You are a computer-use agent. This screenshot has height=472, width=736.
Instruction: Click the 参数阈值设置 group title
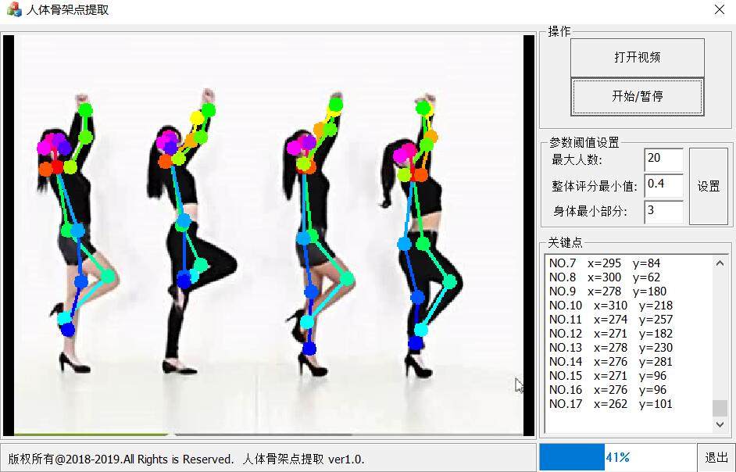pyautogui.click(x=584, y=142)
